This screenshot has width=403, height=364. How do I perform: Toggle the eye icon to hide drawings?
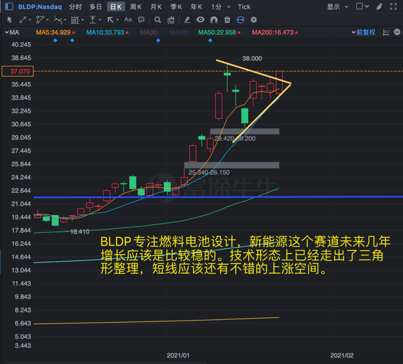click(200, 19)
